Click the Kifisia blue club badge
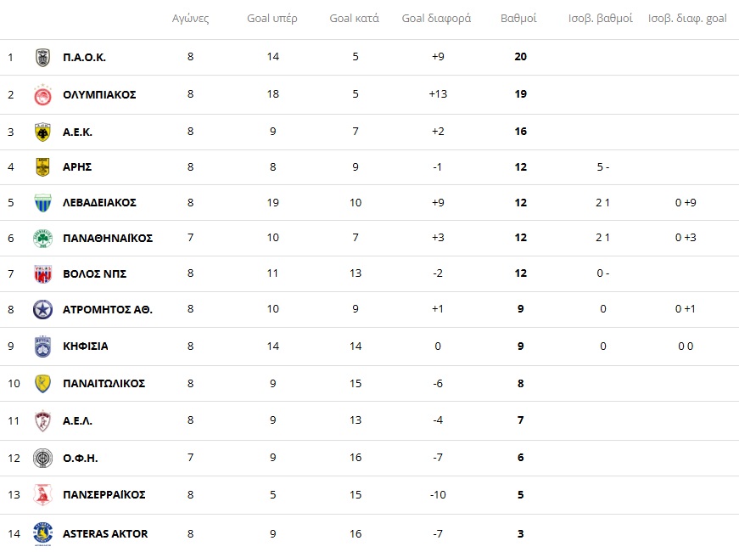 point(42,346)
